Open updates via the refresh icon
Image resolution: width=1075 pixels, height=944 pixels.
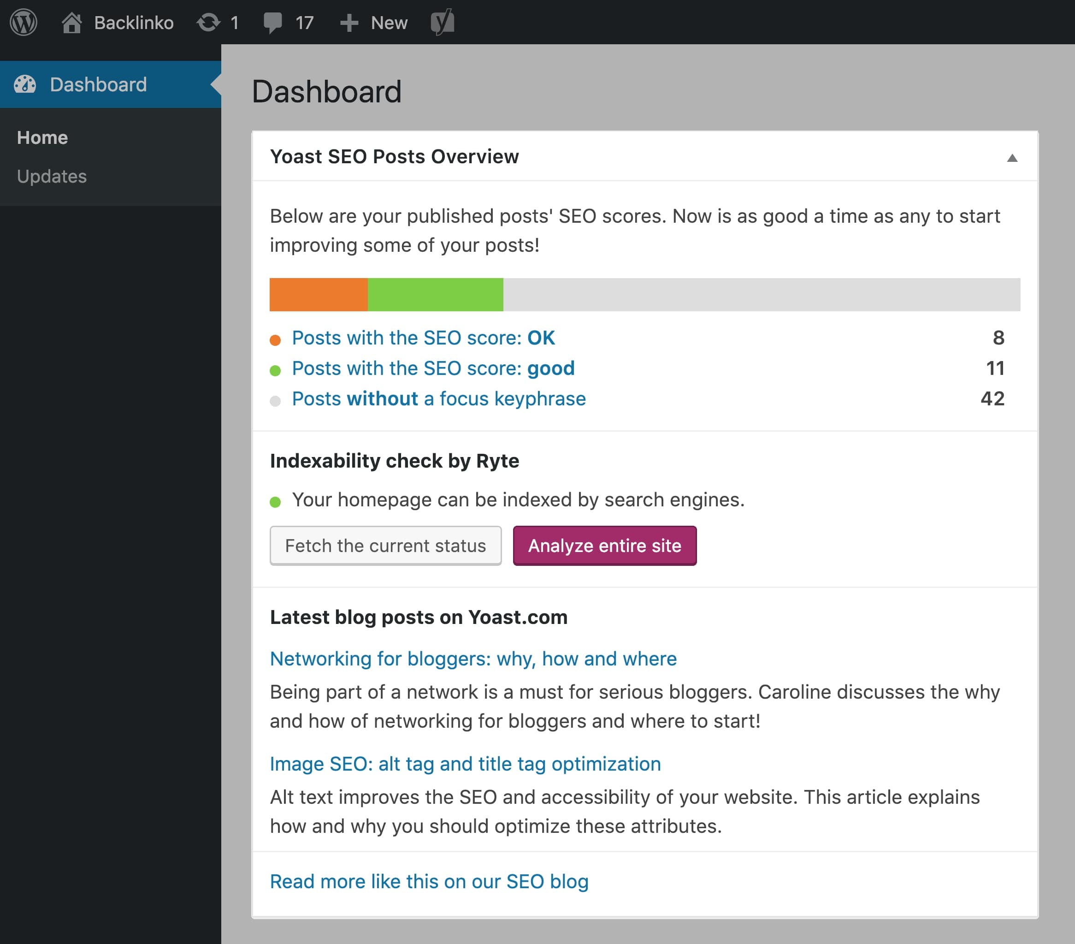(209, 22)
